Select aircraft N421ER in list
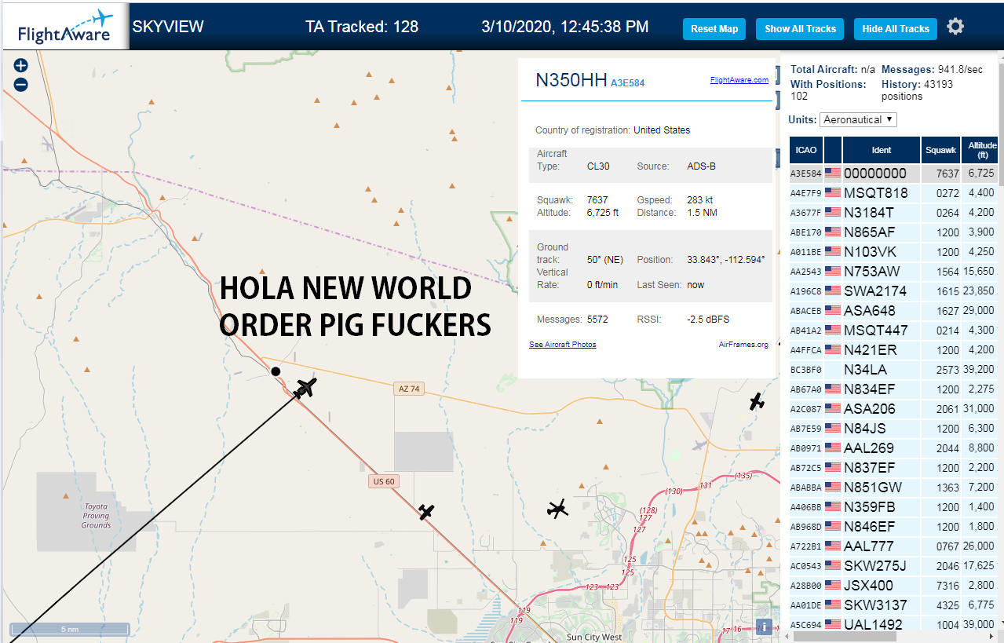Image resolution: width=1004 pixels, height=643 pixels. point(893,350)
